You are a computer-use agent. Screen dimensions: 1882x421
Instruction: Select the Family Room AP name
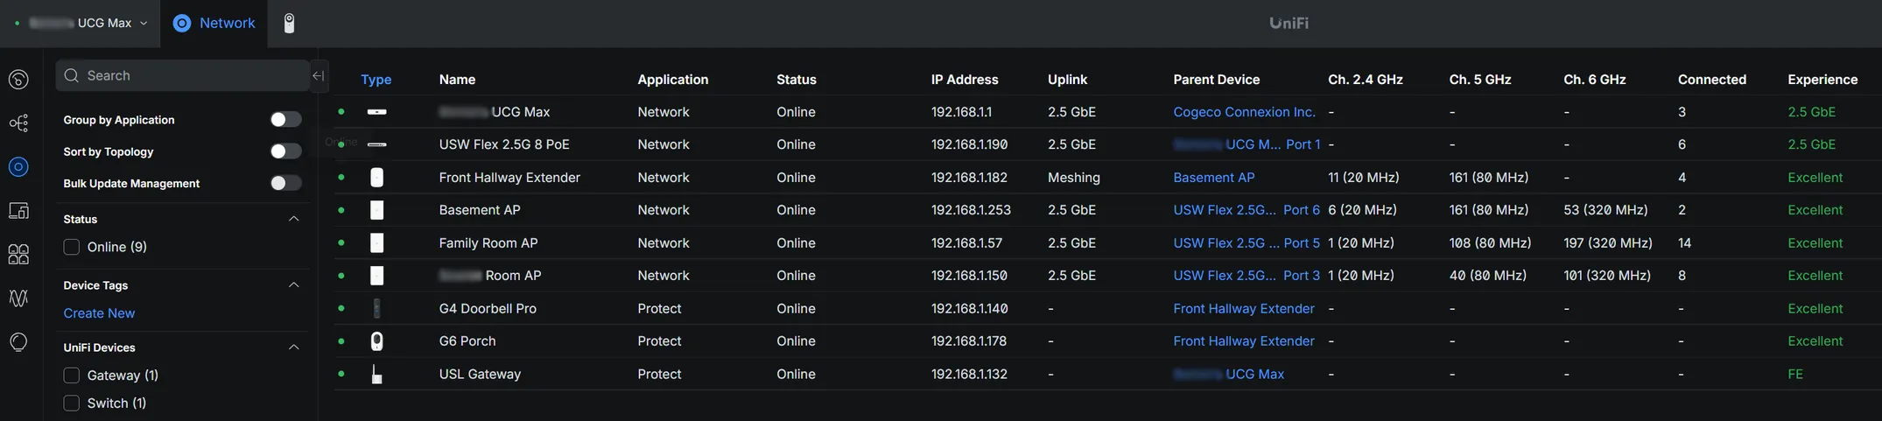488,243
